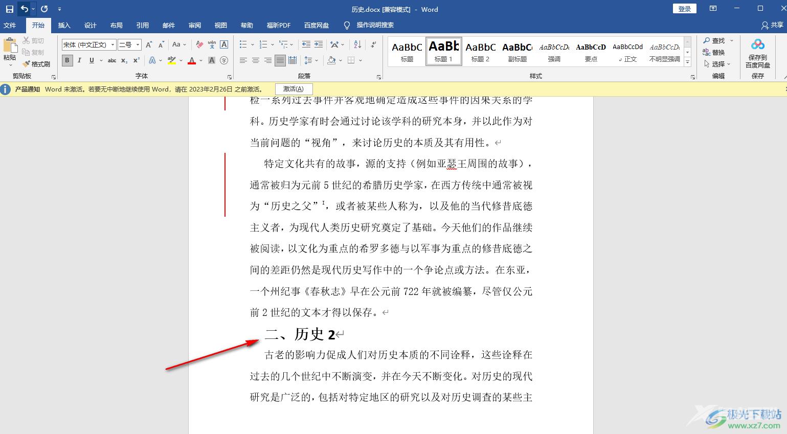Screen dimensions: 787x434
Task: Apply yellow text highlight color
Action: 172,60
